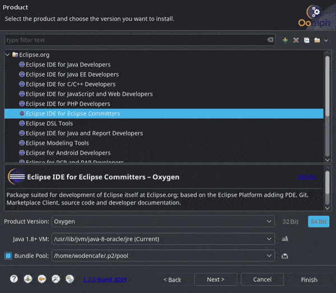This screenshot has height=293, width=336.
Task: Click icon of Eclipse for Android Developers row
Action: pyautogui.click(x=22, y=153)
